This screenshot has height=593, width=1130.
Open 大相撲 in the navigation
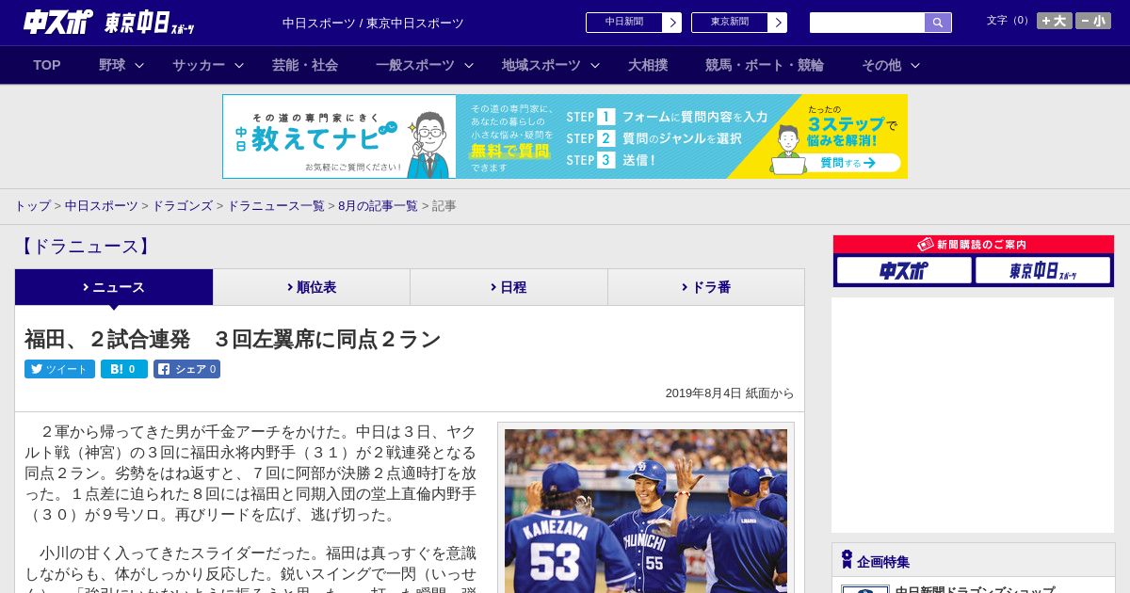(x=648, y=65)
